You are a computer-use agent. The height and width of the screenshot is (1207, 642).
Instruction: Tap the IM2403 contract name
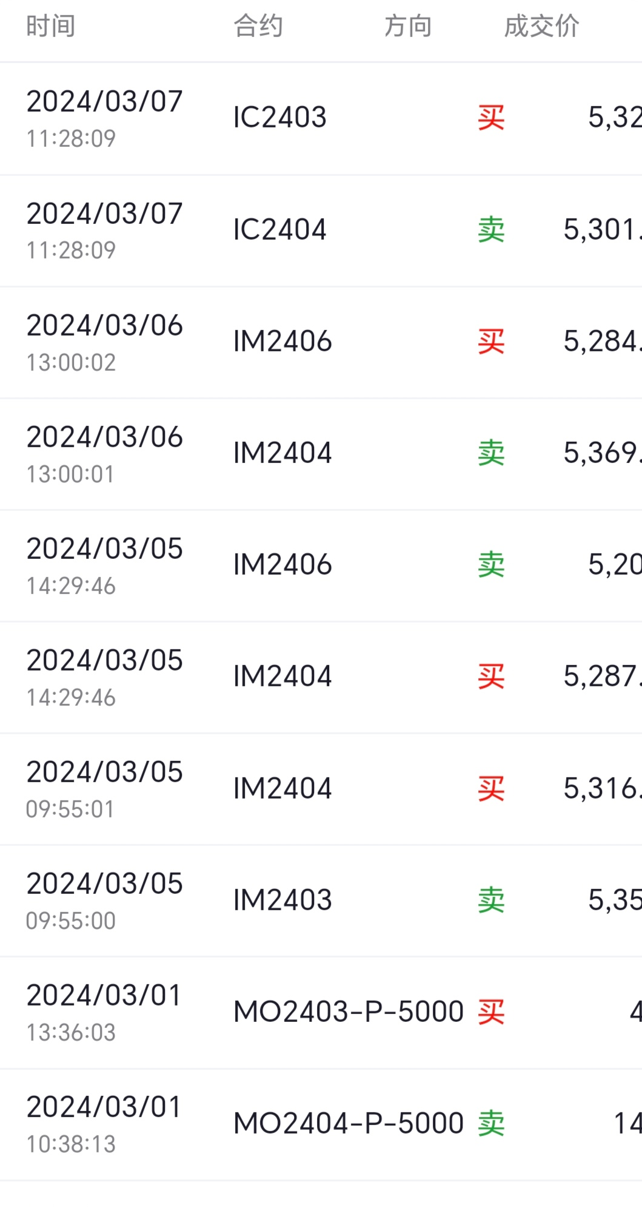(x=283, y=900)
